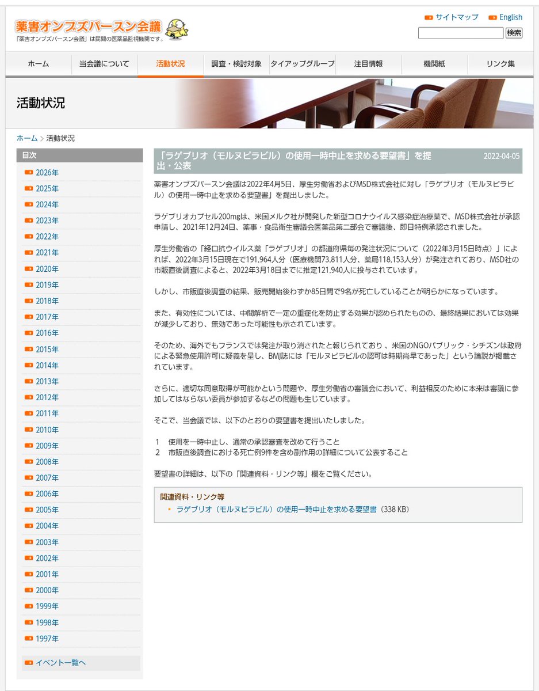Open the 1997年 archive link
This screenshot has height=691, width=539.
click(47, 639)
